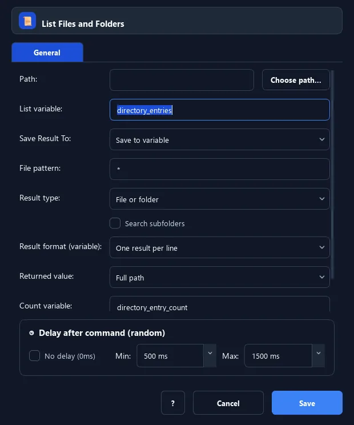
Task: Open the One result per line dropdown
Action: pos(220,247)
